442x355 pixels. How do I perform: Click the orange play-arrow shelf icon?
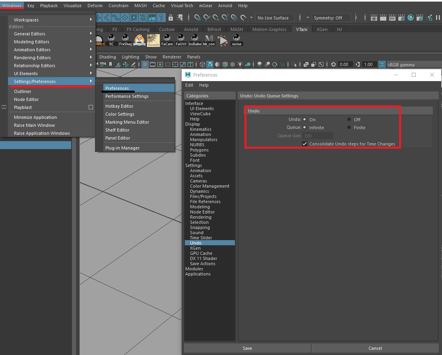point(223,40)
